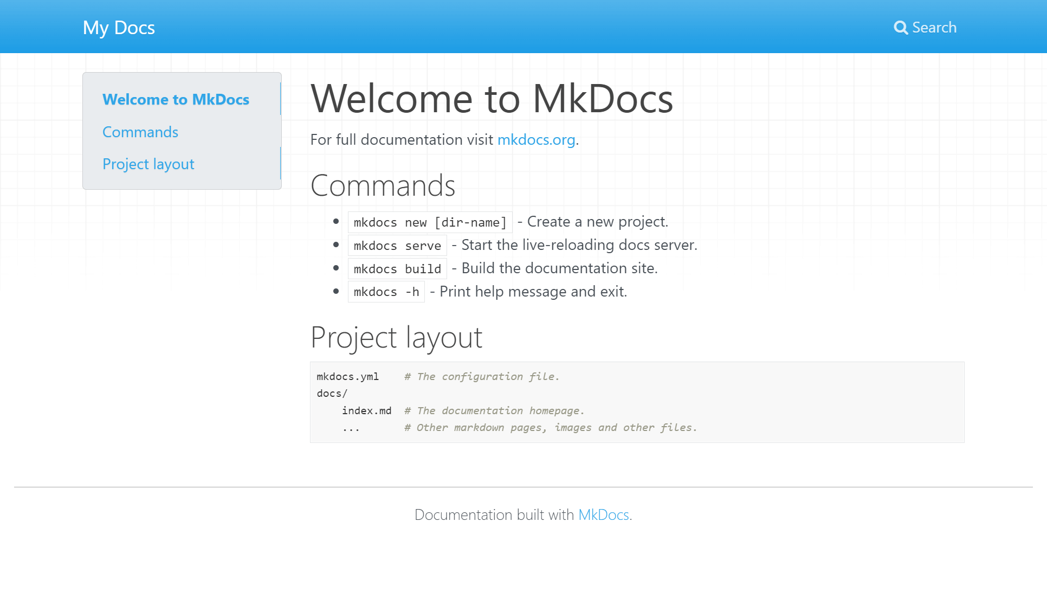1047x592 pixels.
Task: Click the My Docs site title
Action: coord(119,28)
